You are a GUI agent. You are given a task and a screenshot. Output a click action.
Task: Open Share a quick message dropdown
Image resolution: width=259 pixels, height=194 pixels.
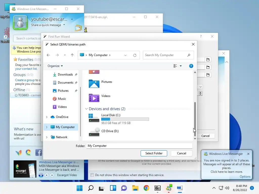64,25
